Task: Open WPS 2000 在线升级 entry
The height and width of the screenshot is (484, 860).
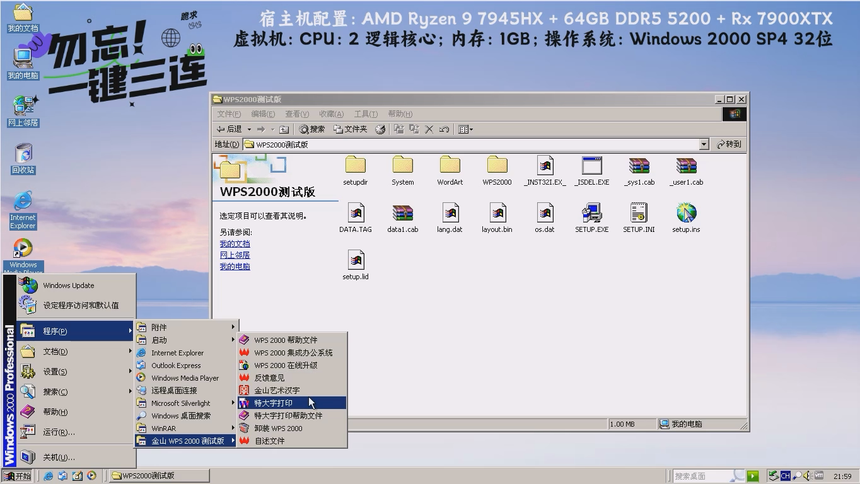Action: pos(293,365)
